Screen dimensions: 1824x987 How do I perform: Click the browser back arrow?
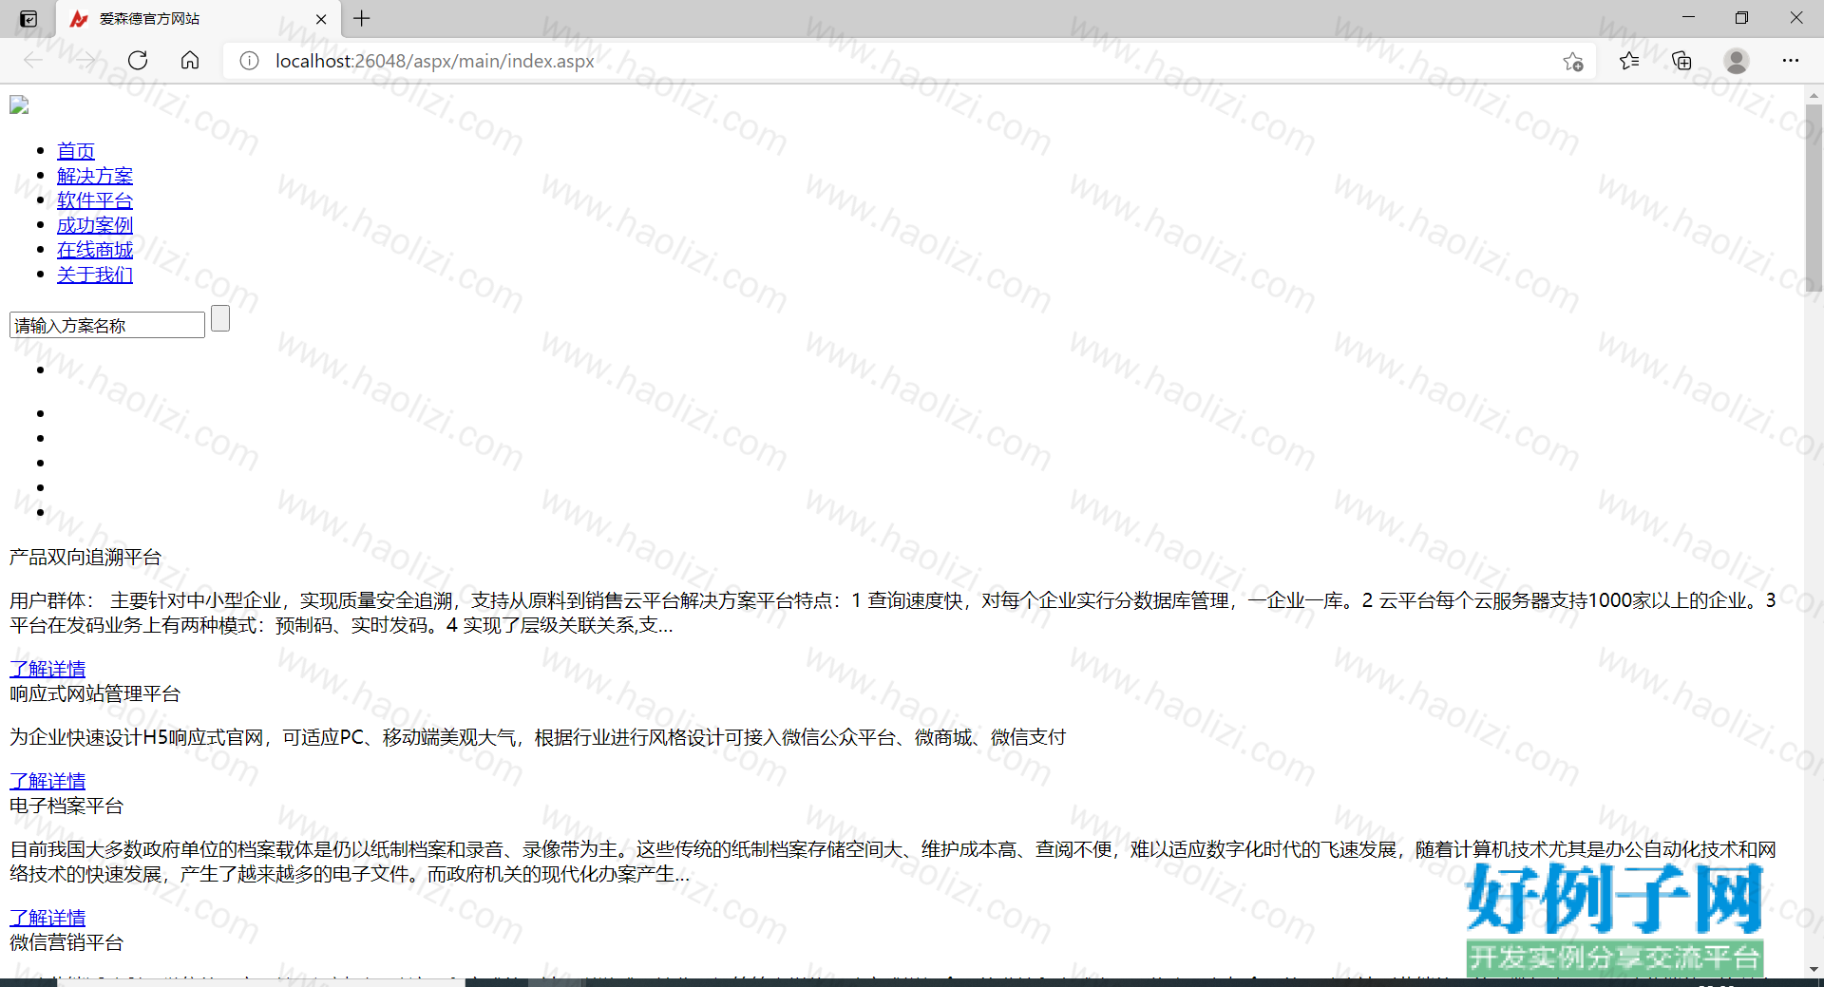pyautogui.click(x=33, y=61)
